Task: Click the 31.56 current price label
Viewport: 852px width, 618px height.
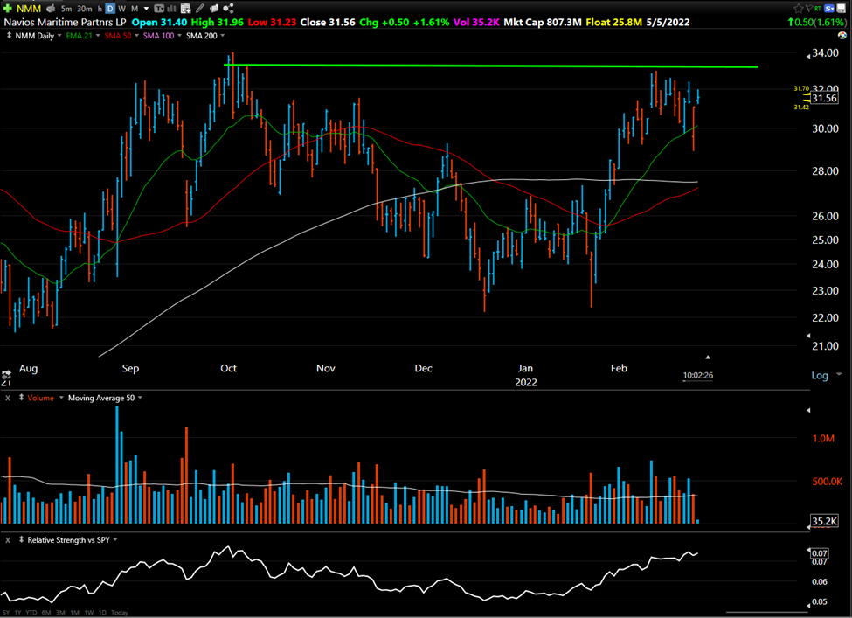Action: point(824,99)
